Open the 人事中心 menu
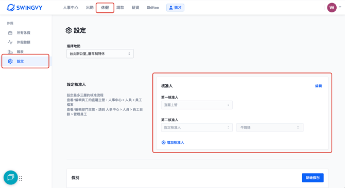The height and width of the screenshot is (188, 345). pos(71,8)
